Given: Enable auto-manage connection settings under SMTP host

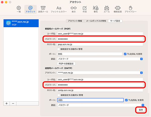Looking at the screenshot, I should pyautogui.click(x=59, y=95).
